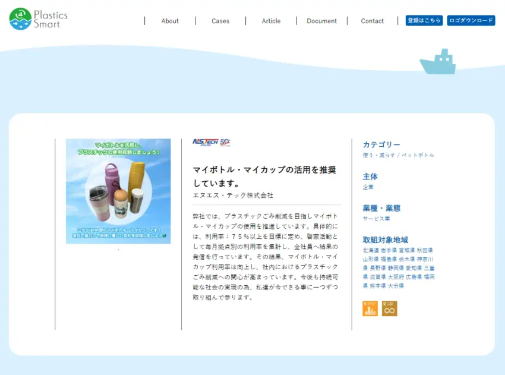Viewport: 505px width, 375px height.
Task: Open the Cases menu
Action: click(220, 21)
